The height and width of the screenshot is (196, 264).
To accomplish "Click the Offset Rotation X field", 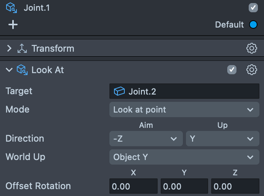I will [134, 186].
